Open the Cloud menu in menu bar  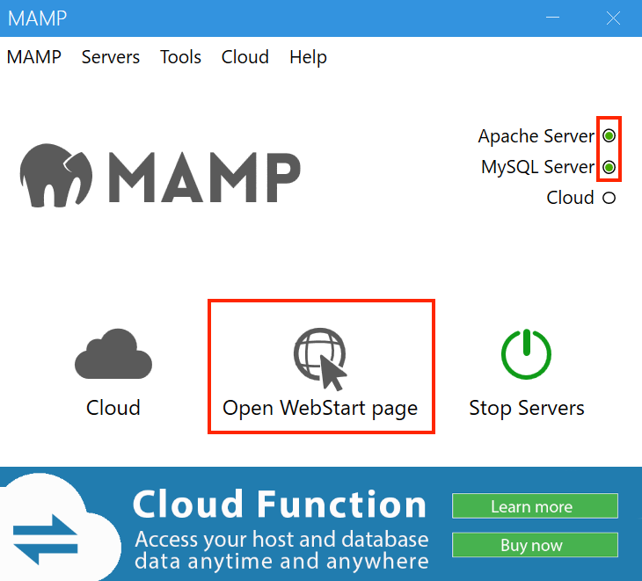click(x=244, y=57)
